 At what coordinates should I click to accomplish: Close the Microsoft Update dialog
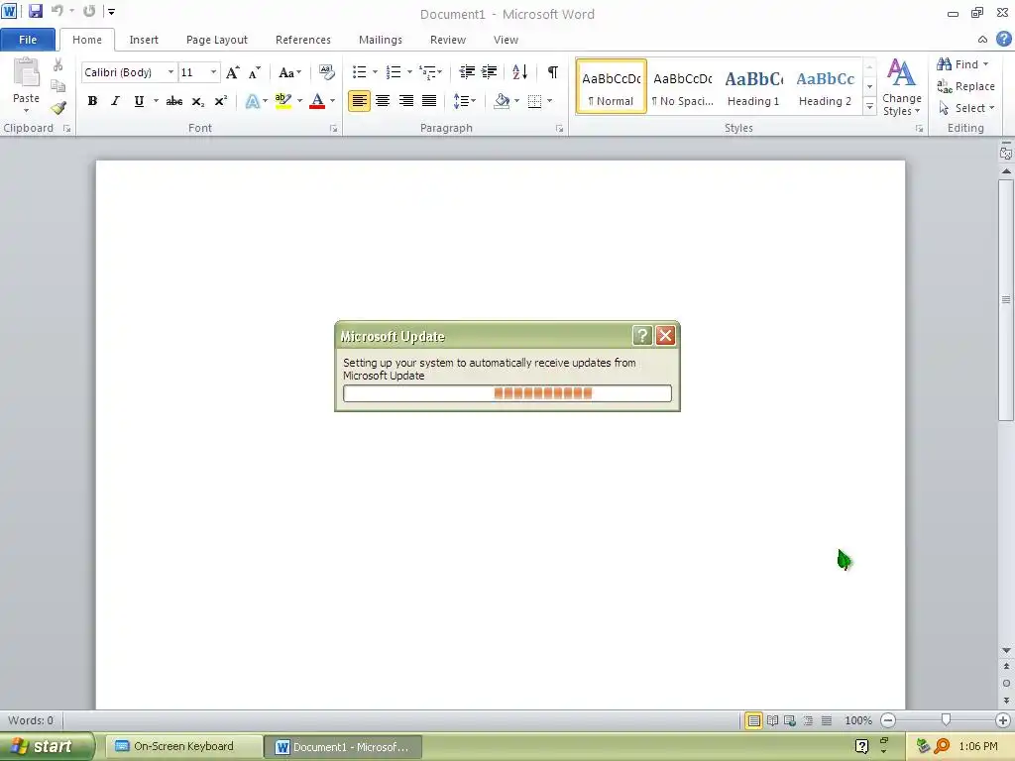point(665,335)
